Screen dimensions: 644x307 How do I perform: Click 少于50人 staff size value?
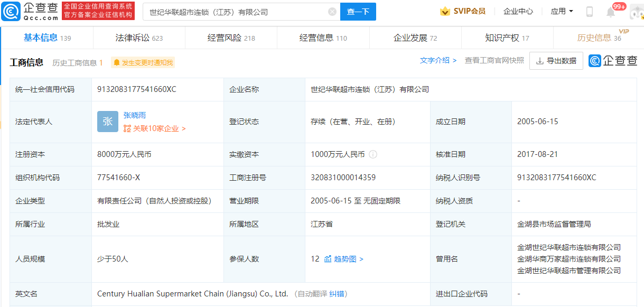[113, 259]
